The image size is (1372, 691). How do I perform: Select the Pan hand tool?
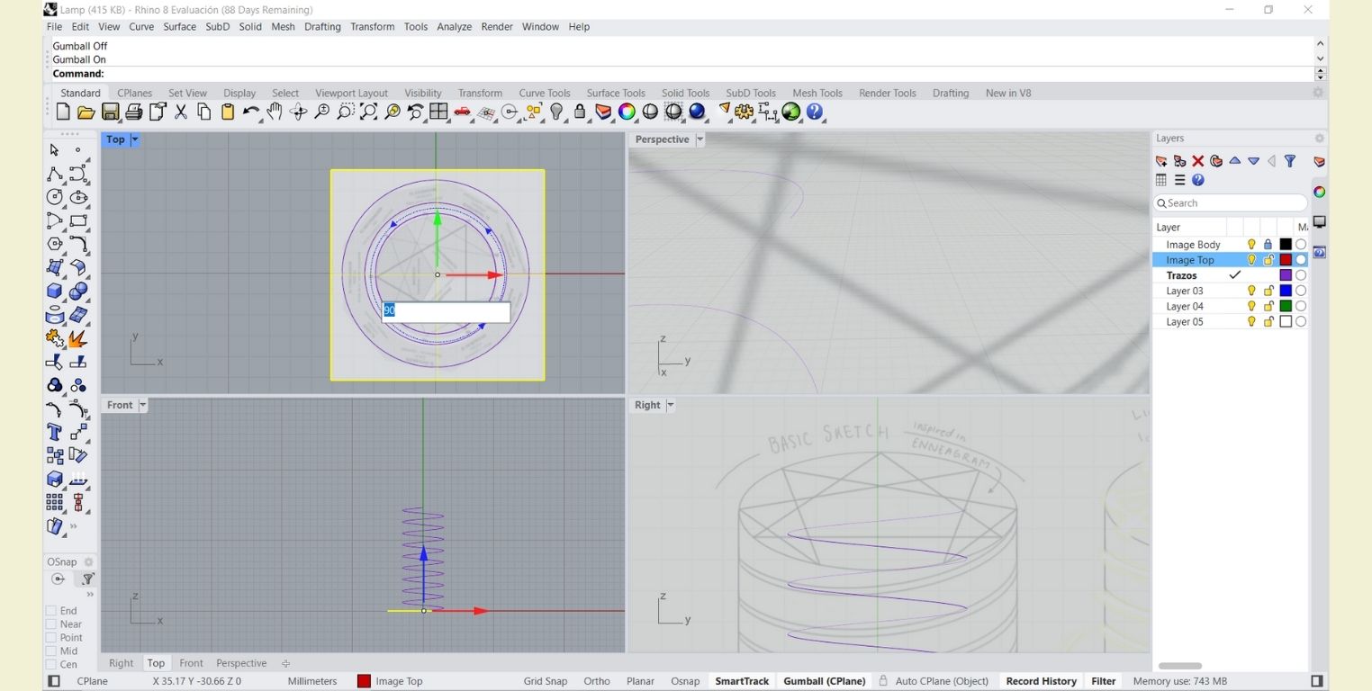coord(275,112)
